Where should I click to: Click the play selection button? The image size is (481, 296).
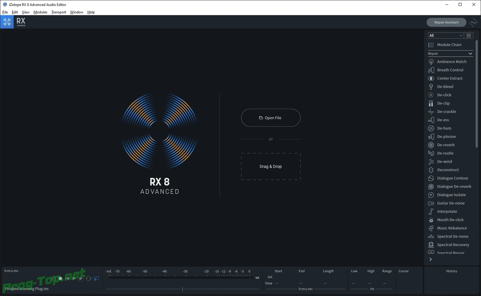click(x=81, y=278)
